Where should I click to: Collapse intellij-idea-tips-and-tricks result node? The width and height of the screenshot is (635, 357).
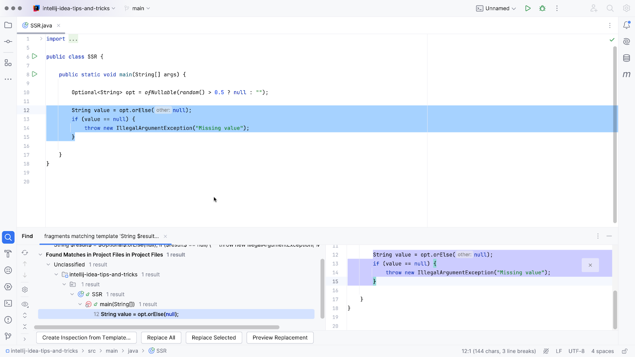[x=56, y=274]
